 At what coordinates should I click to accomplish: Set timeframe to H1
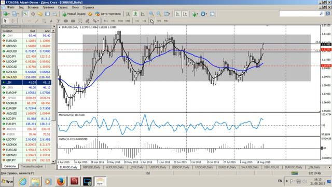coord(137,21)
